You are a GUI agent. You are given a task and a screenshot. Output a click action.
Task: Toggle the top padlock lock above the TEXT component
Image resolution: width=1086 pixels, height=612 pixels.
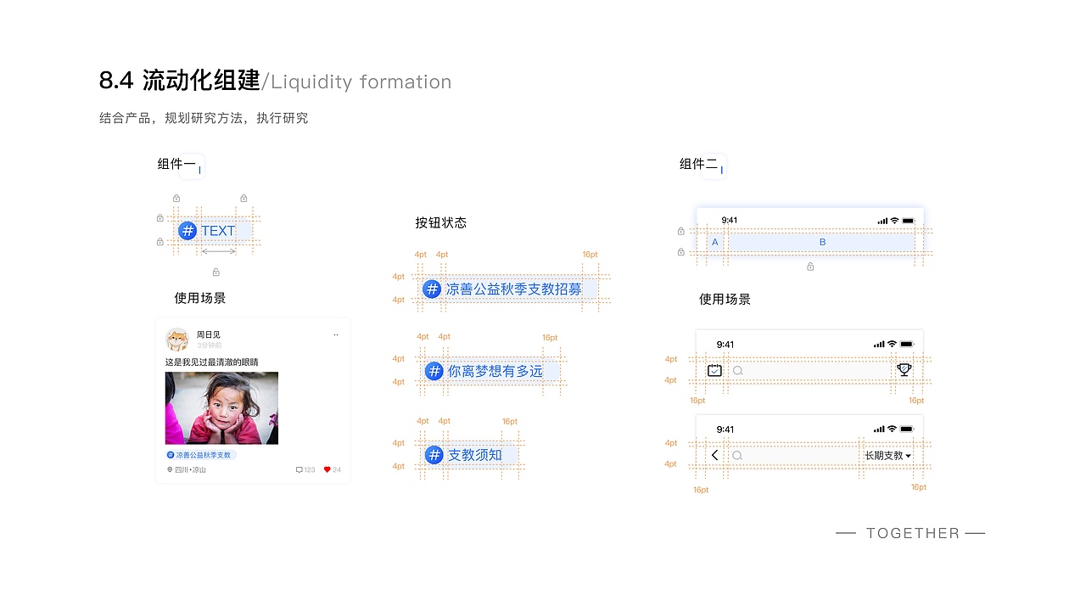click(176, 197)
